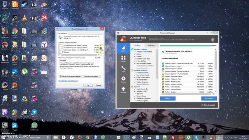Uncheck Internet Explorer History in CCleaner

pos(135,54)
